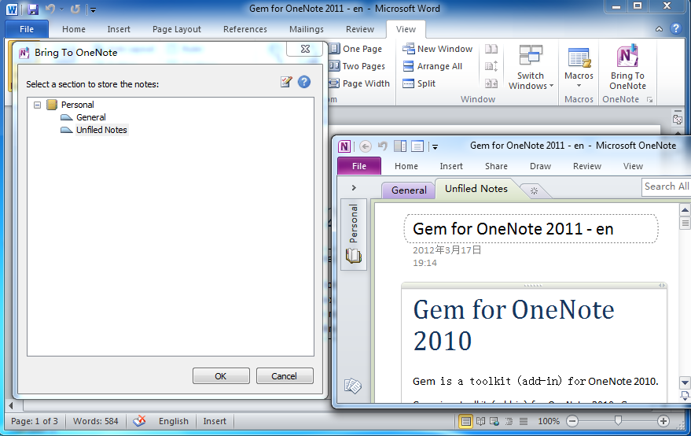Open the Macros button in Word ribbon
691x436 pixels.
(x=579, y=67)
